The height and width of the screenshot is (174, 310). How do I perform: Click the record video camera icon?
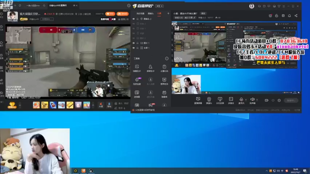[x=267, y=100]
